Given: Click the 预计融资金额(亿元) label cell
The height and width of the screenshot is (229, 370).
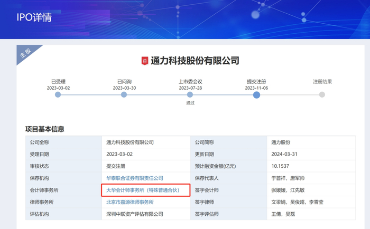Looking at the screenshot, I should pyautogui.click(x=229, y=166).
